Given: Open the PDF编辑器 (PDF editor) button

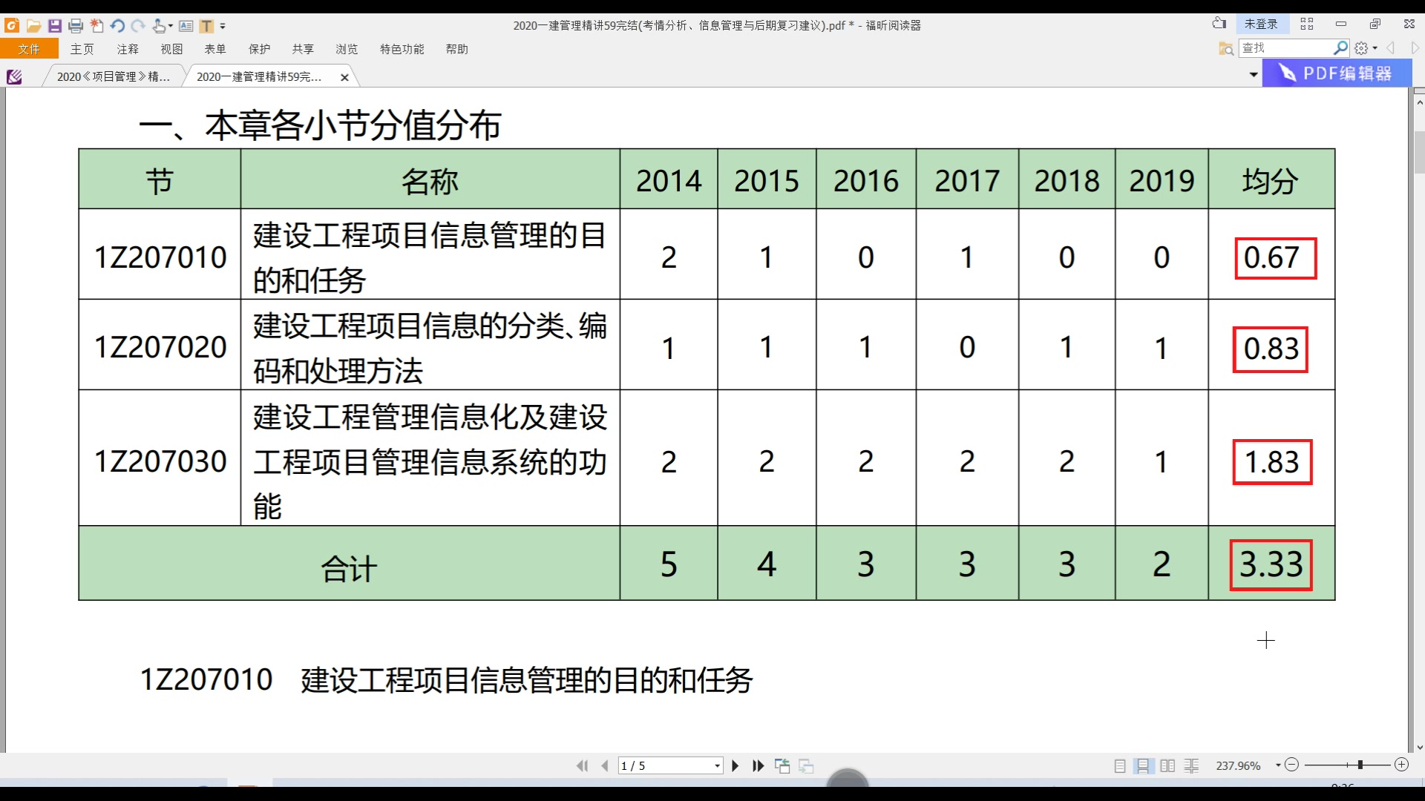Looking at the screenshot, I should (1334, 73).
